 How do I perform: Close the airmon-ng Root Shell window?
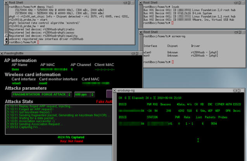coord(141,32)
